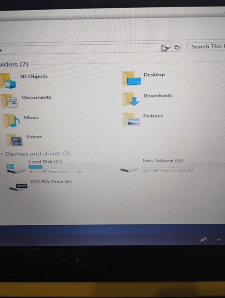Select the "Music" folder label
This screenshot has height=298, width=225.
[32, 117]
